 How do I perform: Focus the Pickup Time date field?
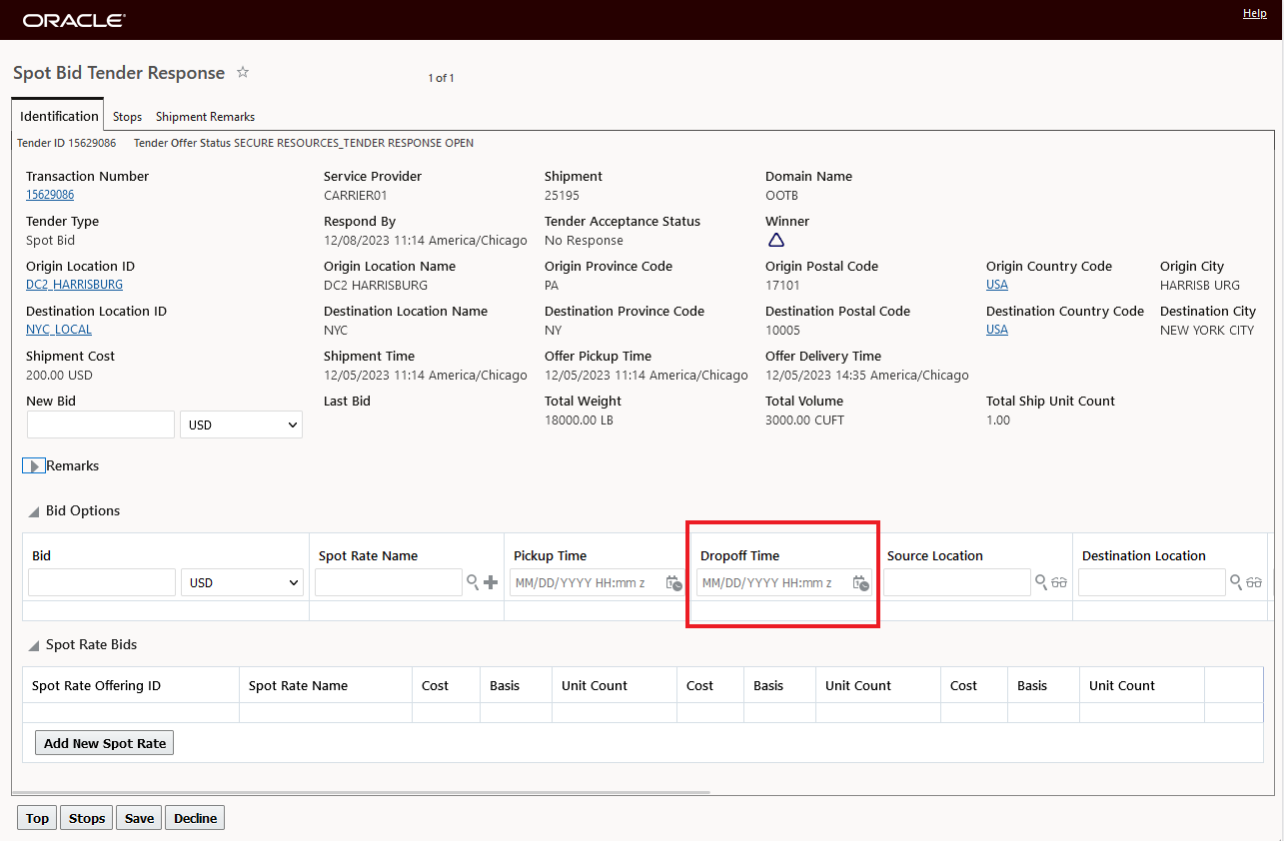[587, 582]
